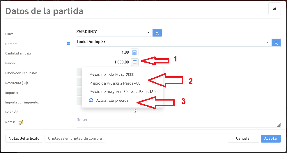Open the quantity calculator icon
Image resolution: width=287 pixels, height=153 pixels.
click(x=134, y=52)
